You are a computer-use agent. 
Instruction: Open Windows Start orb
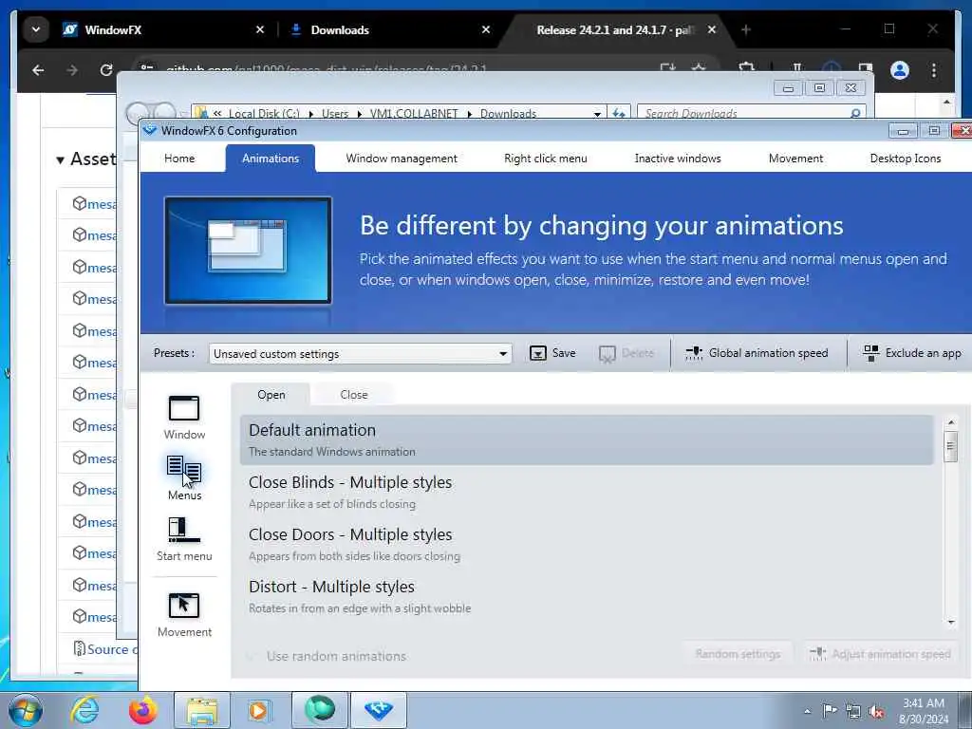26,710
